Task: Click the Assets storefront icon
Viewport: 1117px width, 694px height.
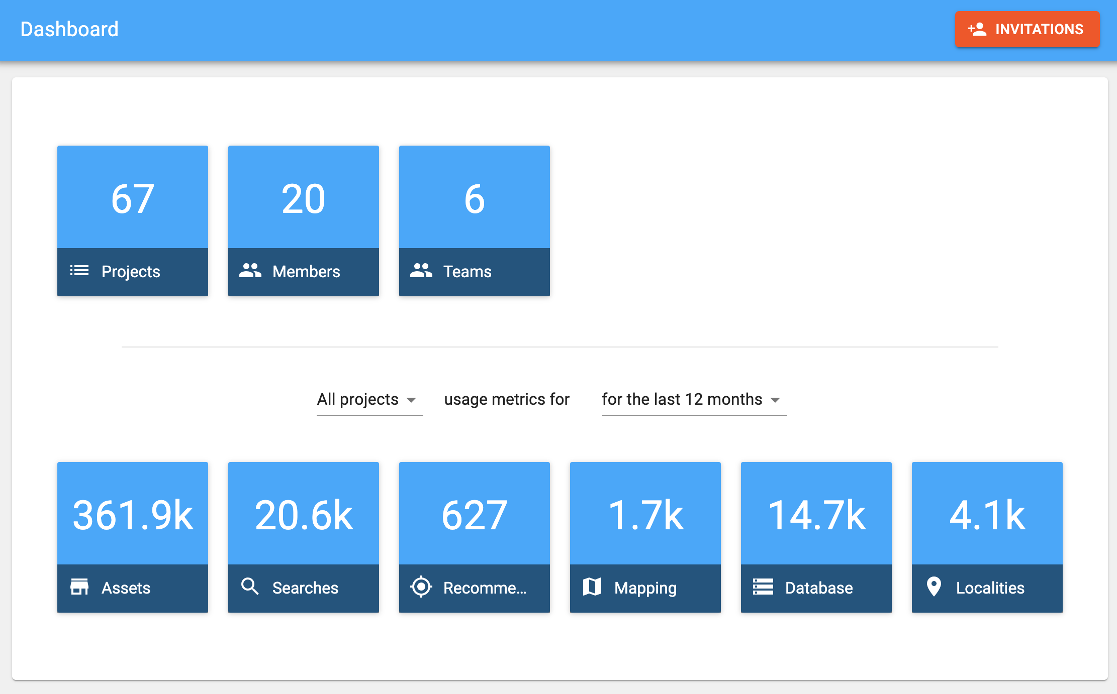Action: (79, 587)
